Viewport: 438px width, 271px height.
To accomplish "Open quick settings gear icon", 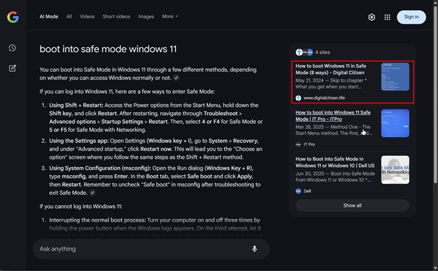I will [371, 17].
